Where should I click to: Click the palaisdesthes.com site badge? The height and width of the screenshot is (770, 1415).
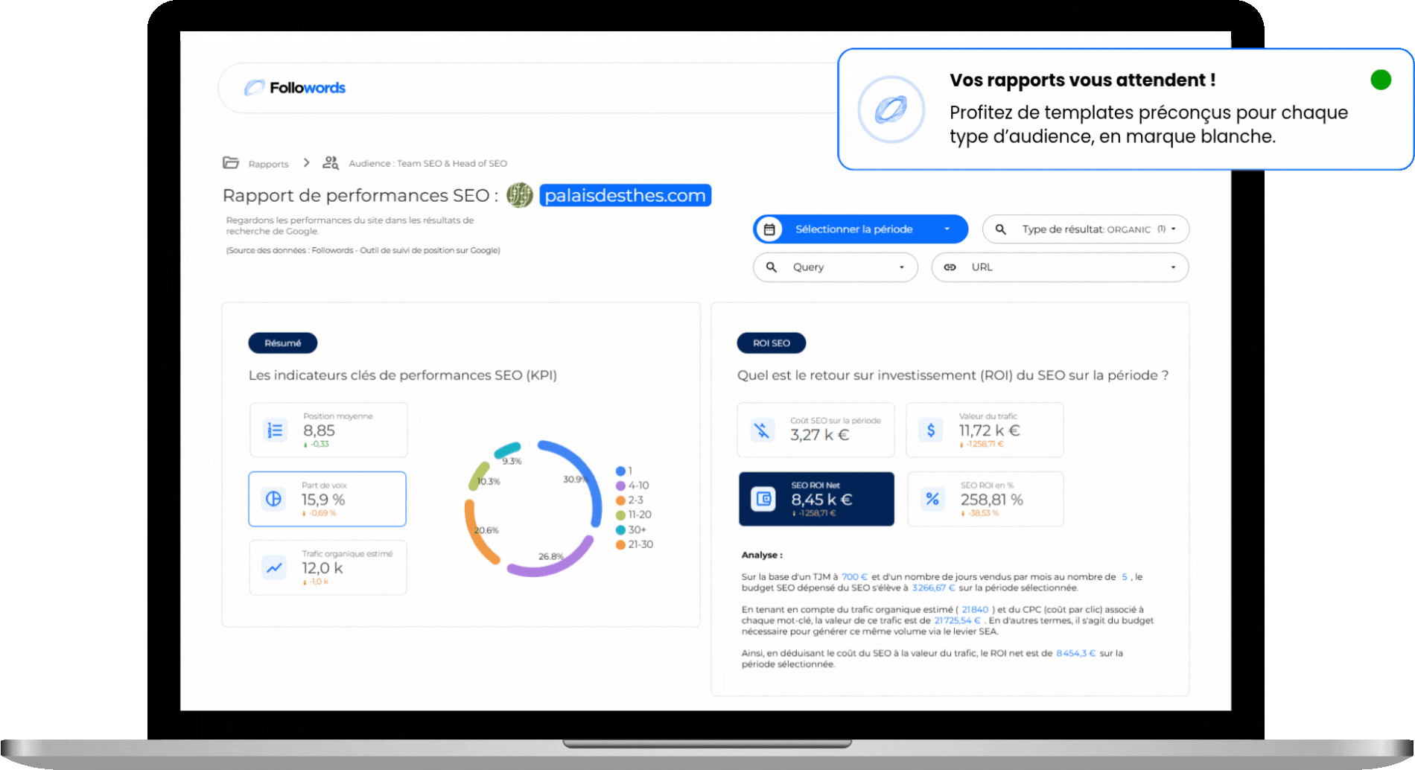(x=624, y=195)
